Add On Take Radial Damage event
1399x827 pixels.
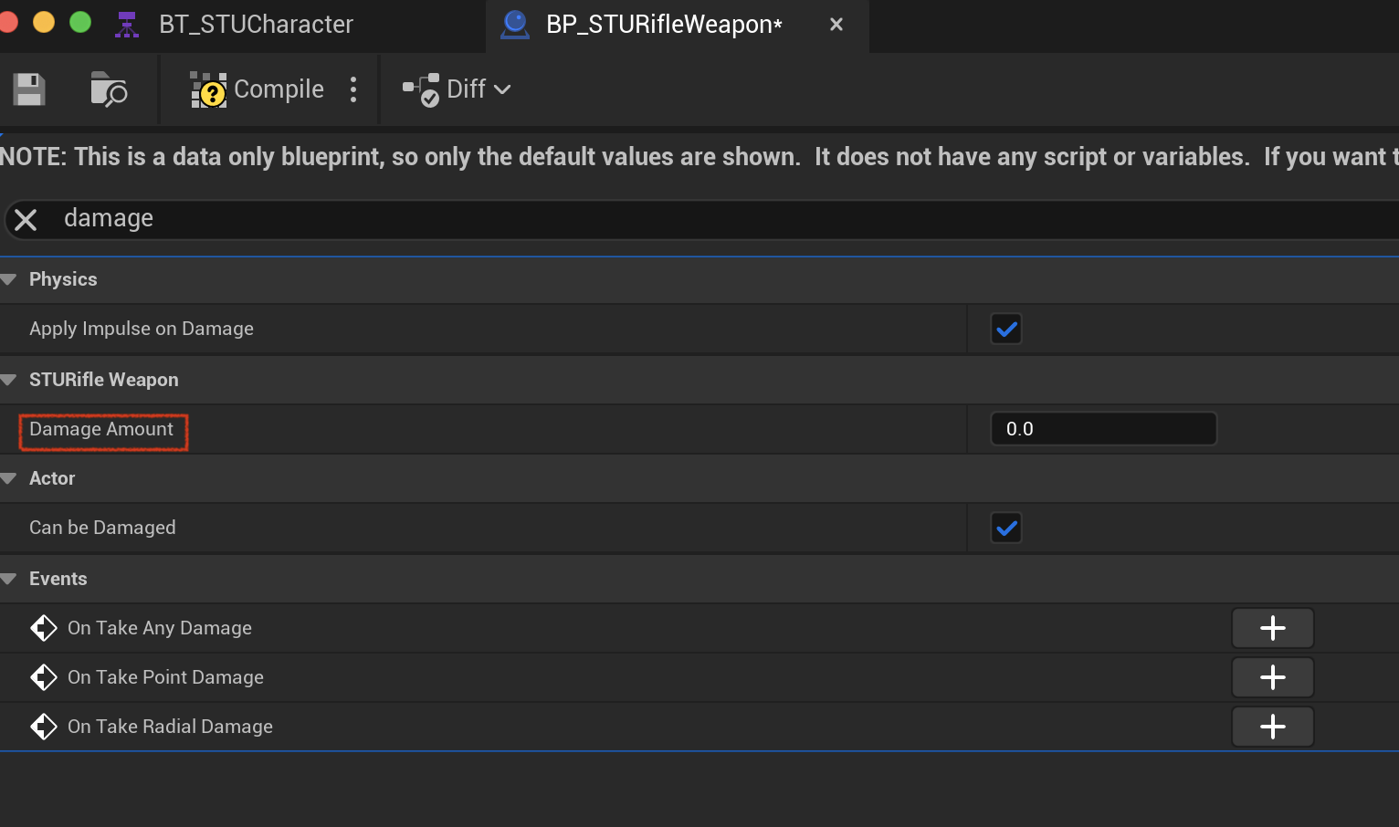1272,727
